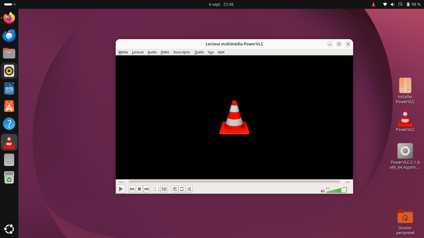Click the elapsed time label
Image resolution: width=424 pixels, height=238 pixels.
click(x=121, y=182)
